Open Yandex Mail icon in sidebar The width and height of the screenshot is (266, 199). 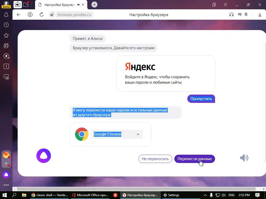pyautogui.click(x=6, y=155)
